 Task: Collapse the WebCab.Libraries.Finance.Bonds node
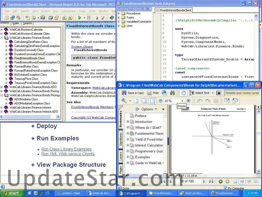coord(1,38)
